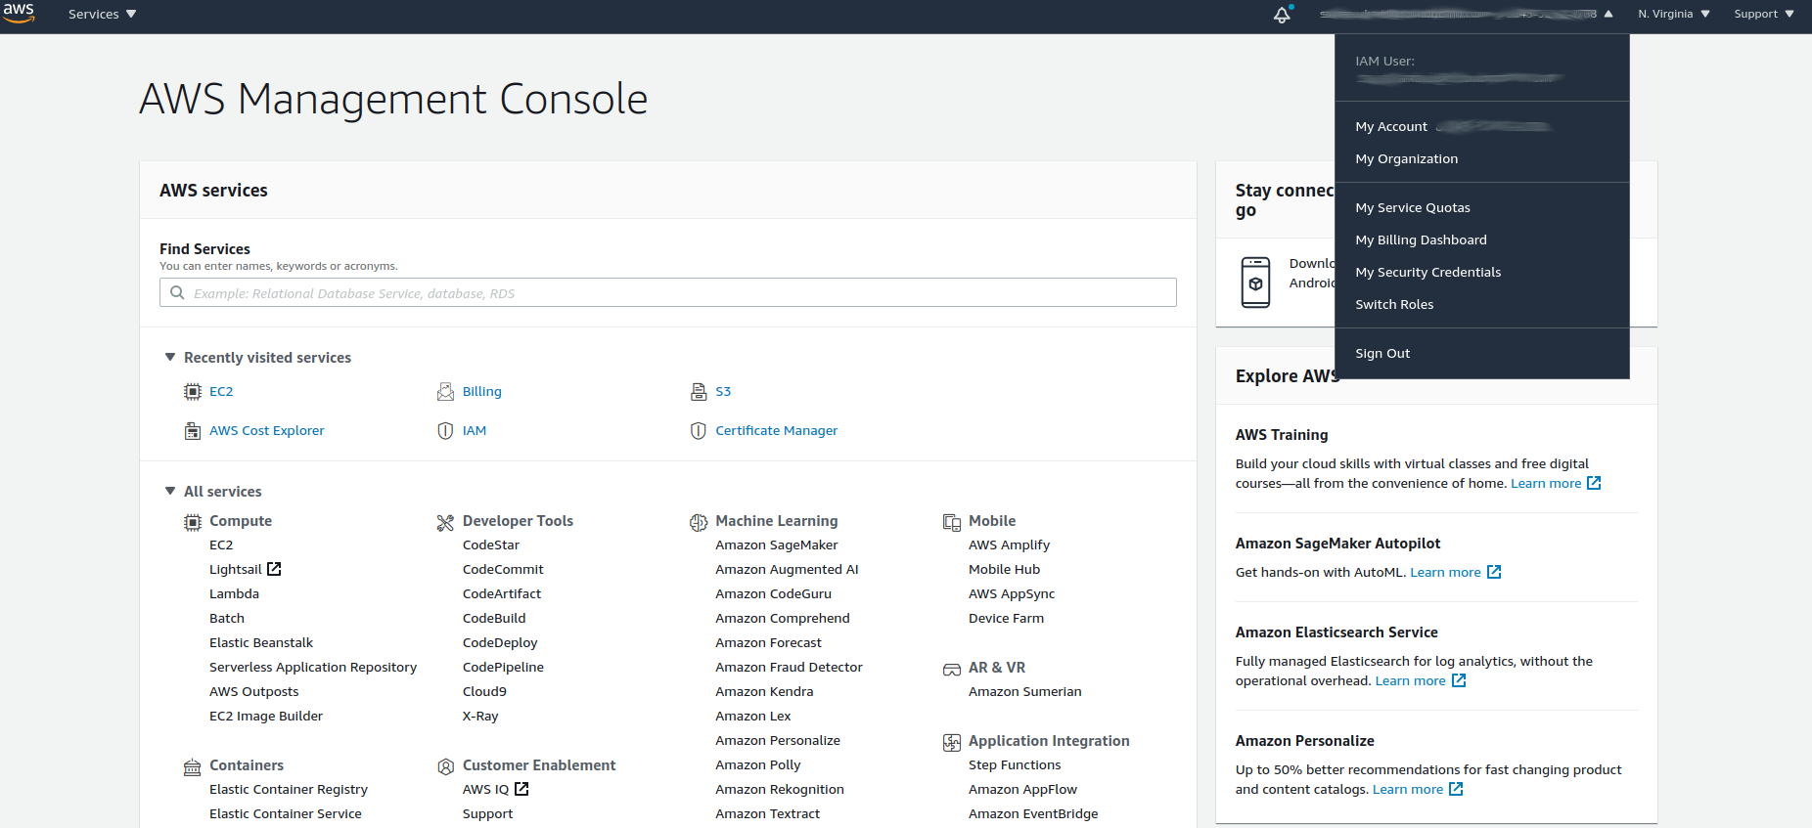The height and width of the screenshot is (828, 1812).
Task: Click the EC2 chip icon in recently visited
Action: tap(193, 392)
